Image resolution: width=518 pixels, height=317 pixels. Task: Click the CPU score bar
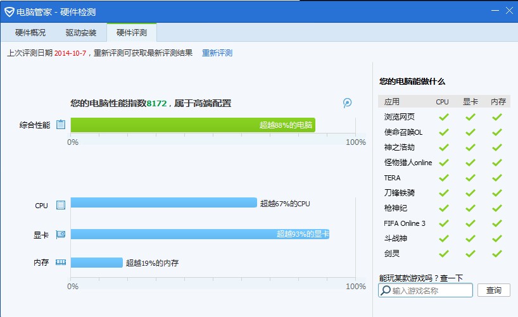tap(164, 202)
